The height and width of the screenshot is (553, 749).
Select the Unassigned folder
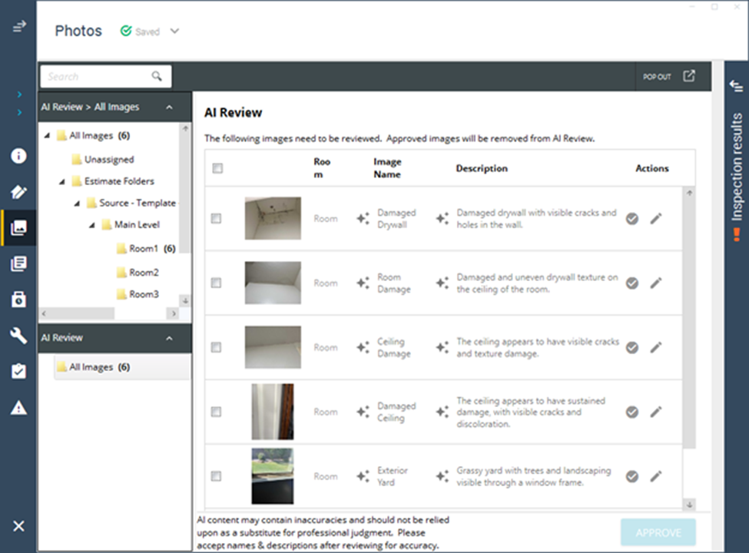click(x=108, y=160)
